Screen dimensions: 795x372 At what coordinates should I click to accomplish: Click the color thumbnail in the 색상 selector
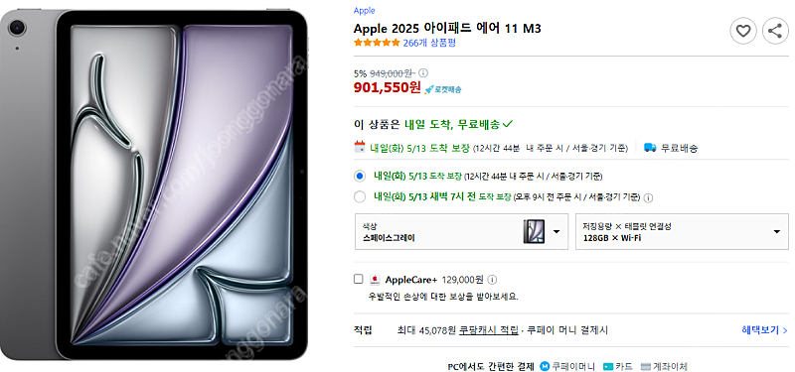tap(534, 231)
